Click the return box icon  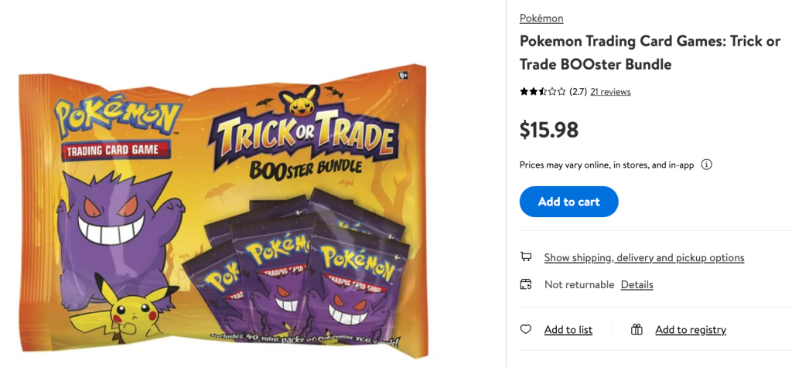526,284
